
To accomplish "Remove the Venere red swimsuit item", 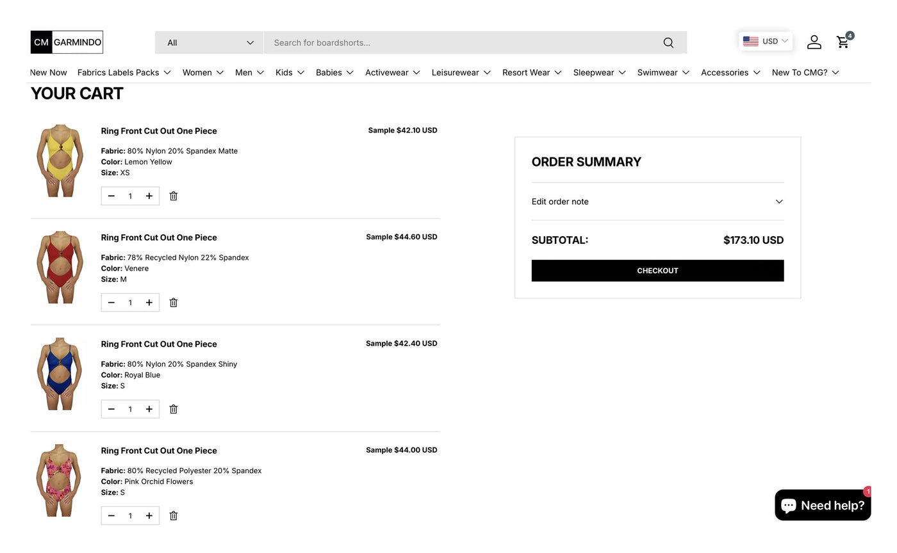I will click(x=173, y=303).
